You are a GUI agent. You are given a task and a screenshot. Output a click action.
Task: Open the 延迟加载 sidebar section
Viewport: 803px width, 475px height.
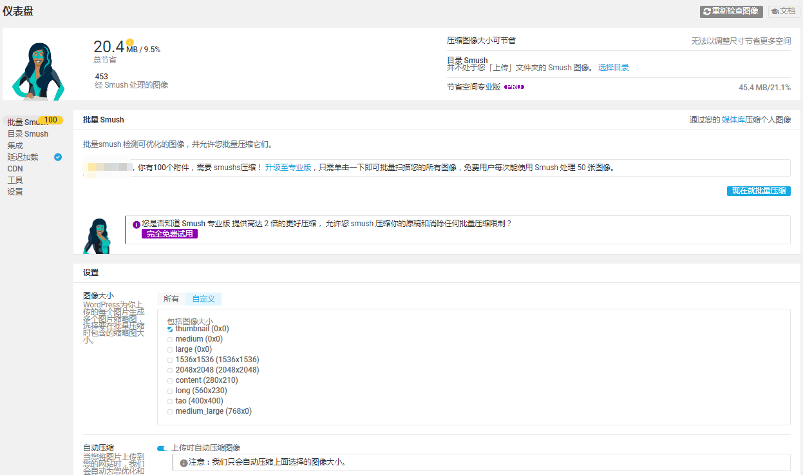pos(23,157)
